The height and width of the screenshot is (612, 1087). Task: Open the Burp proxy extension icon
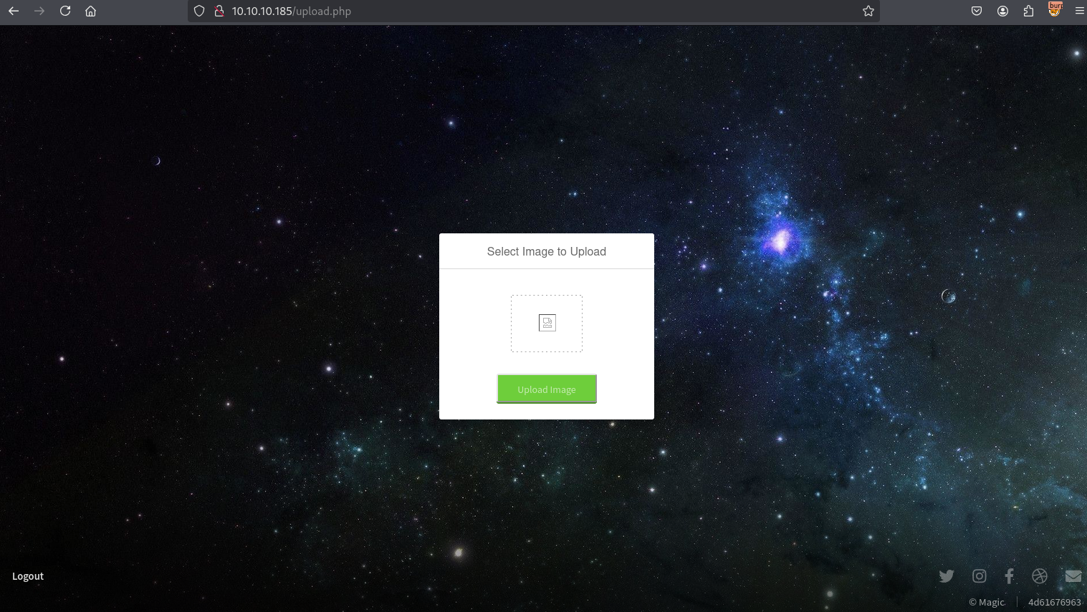click(1055, 9)
